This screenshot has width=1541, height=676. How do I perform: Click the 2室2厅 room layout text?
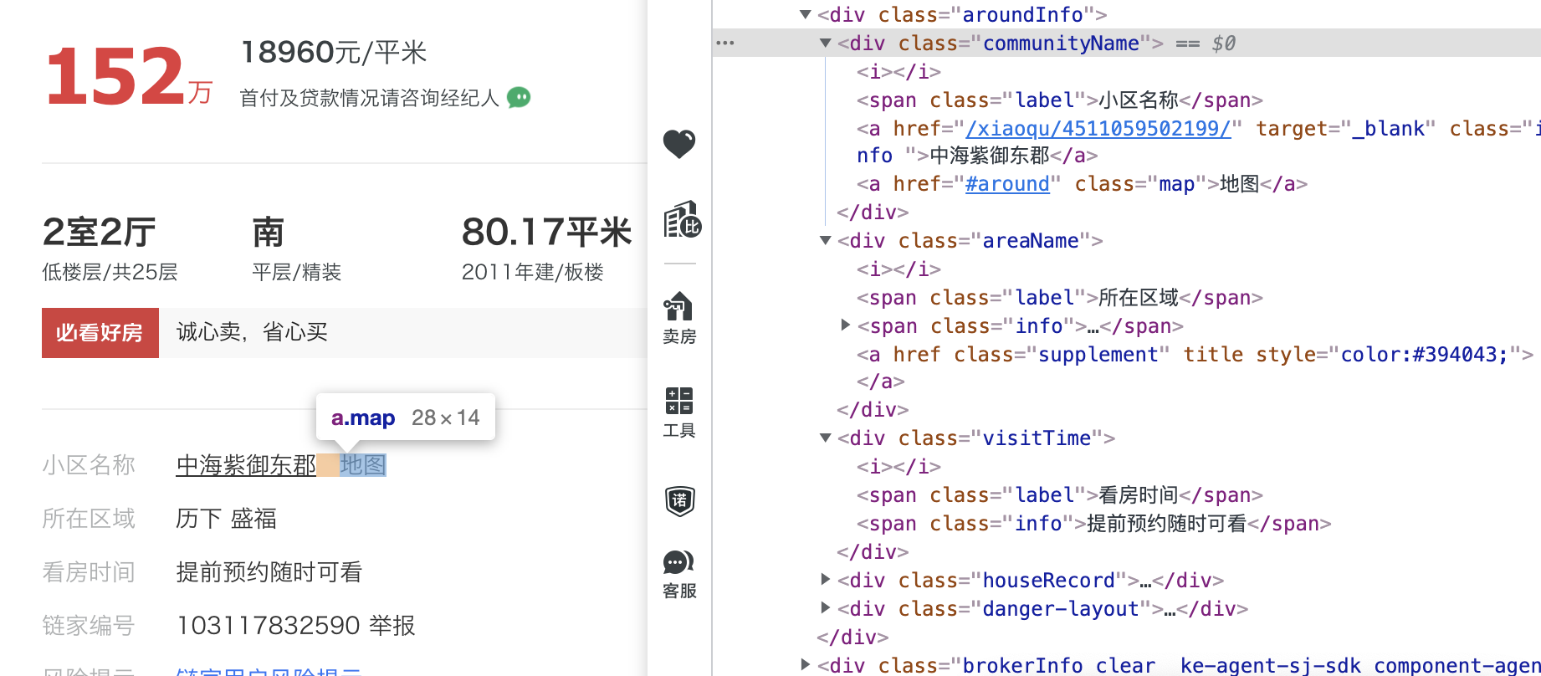[x=100, y=232]
